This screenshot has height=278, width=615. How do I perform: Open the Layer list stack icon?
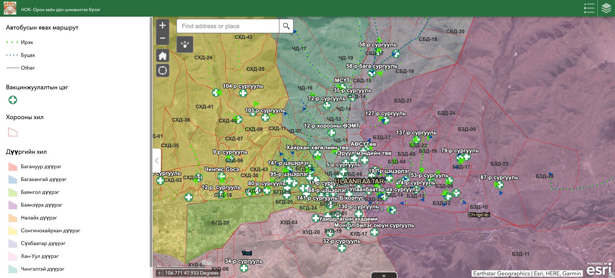606,8
